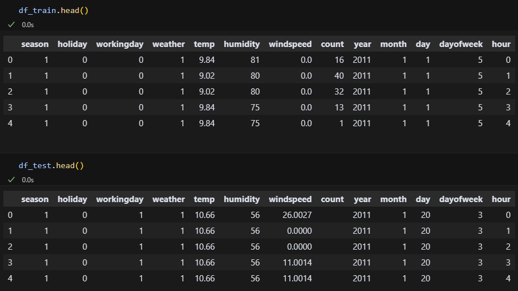Click the count value 40 in train table
This screenshot has width=518, height=291.
pyautogui.click(x=339, y=76)
